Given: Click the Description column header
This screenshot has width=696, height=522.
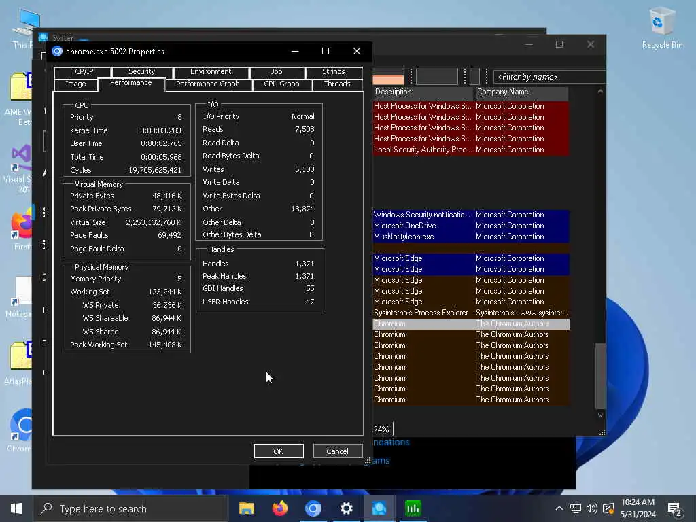Looking at the screenshot, I should click(423, 92).
